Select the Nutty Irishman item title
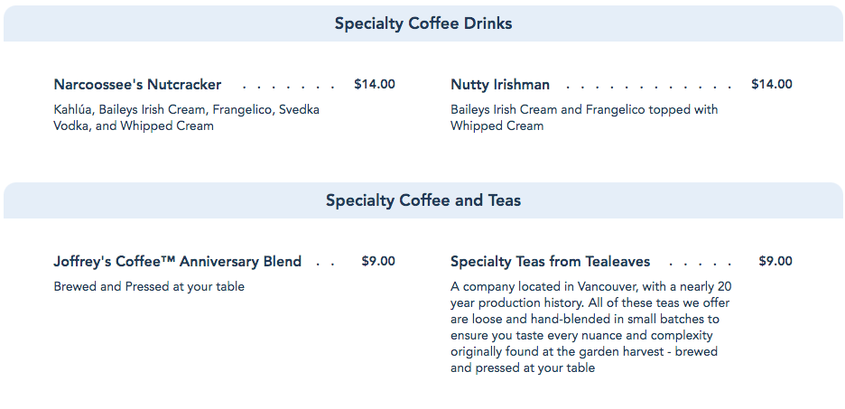The height and width of the screenshot is (409, 845). pos(500,85)
